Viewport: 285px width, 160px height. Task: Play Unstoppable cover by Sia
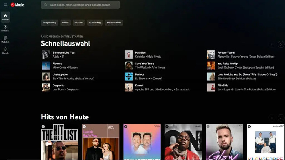click(46, 76)
